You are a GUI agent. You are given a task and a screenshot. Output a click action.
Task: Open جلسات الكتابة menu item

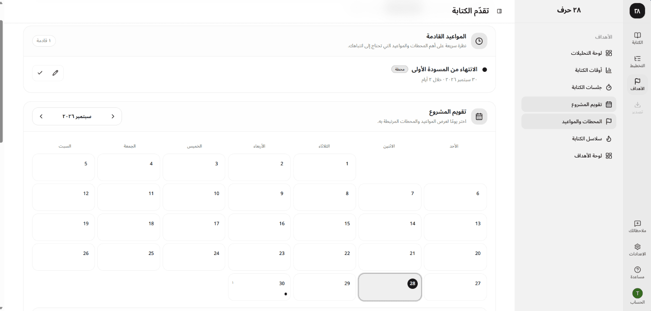pyautogui.click(x=569, y=87)
